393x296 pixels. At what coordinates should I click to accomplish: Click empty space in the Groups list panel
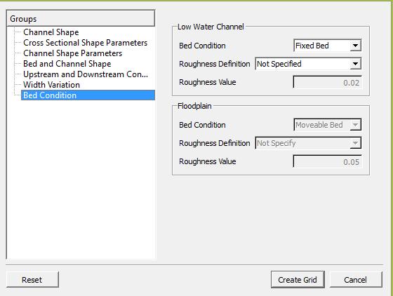[80, 177]
